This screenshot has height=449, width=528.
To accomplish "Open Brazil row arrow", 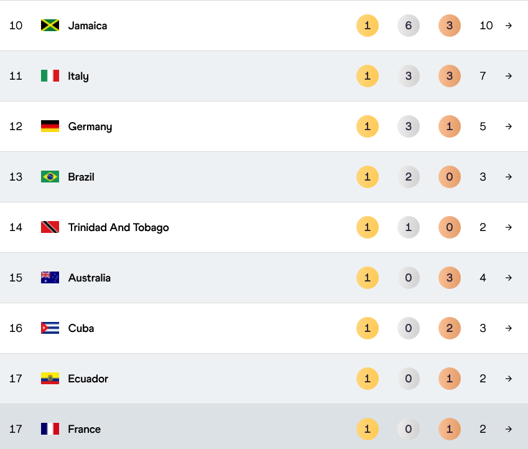I will coord(509,177).
